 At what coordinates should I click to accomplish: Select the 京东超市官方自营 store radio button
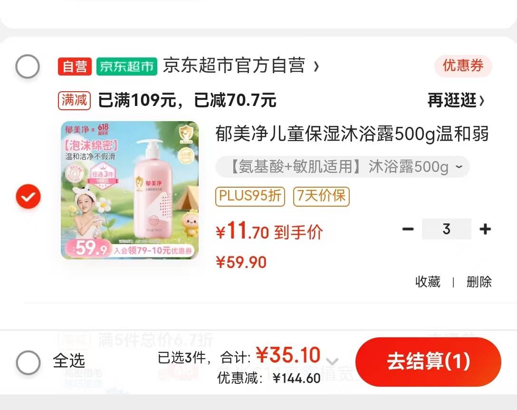28,66
